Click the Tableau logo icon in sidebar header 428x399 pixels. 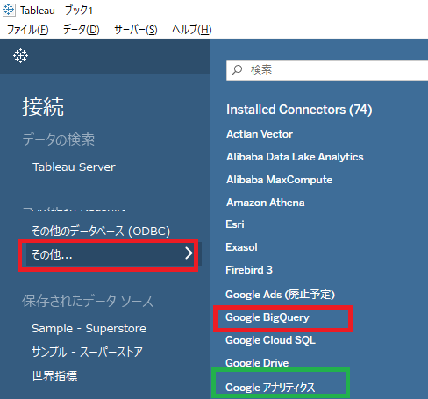point(20,55)
